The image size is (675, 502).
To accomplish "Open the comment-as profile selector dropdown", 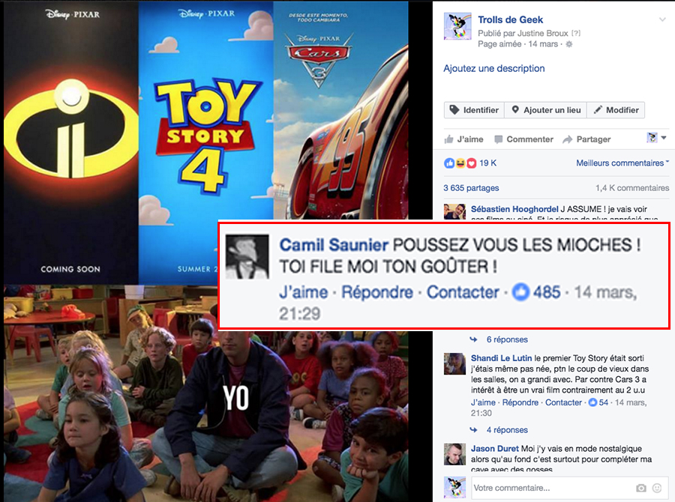I will coord(656,138).
